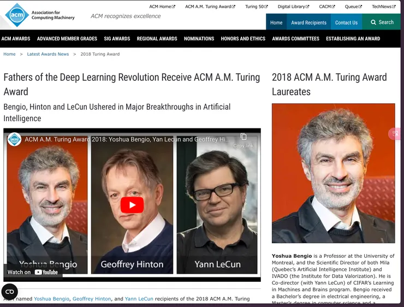Screen dimensions: 404x307
Task: Follow the Yann LeCun link in article
Action: point(139,299)
